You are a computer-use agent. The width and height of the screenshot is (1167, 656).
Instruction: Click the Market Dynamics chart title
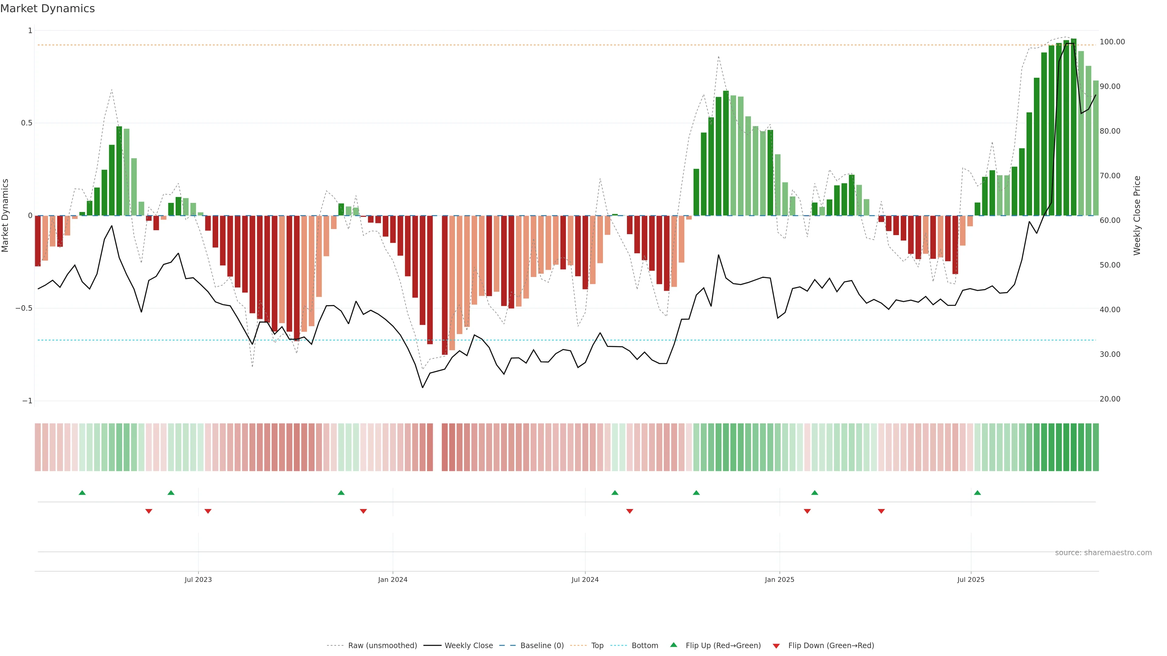point(48,9)
